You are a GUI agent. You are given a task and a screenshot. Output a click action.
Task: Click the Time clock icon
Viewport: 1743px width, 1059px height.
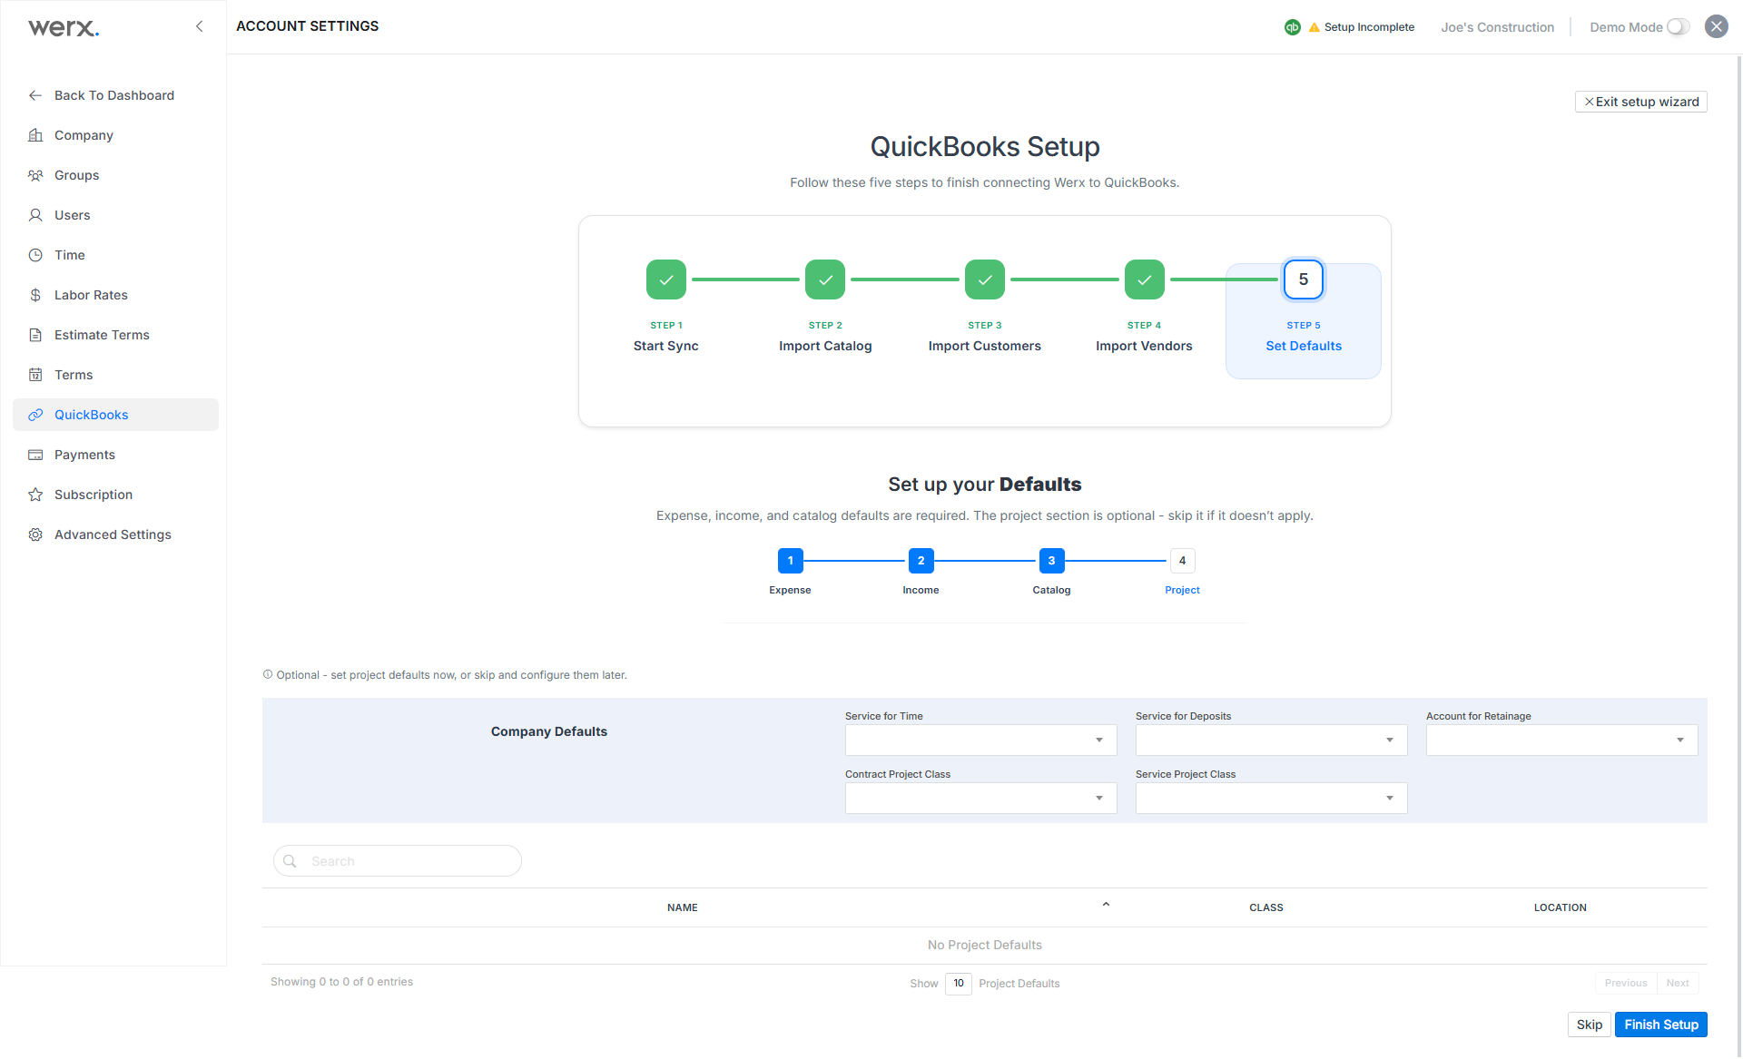coord(35,255)
